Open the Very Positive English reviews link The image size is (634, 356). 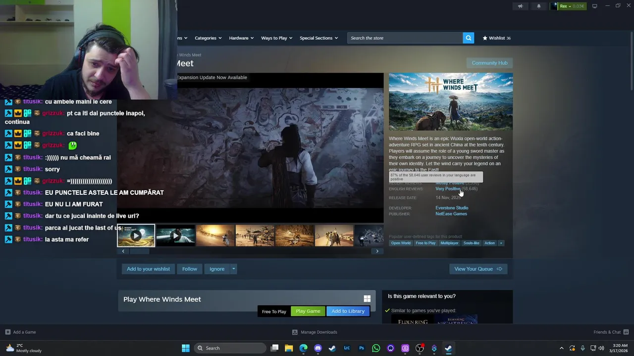coord(448,189)
